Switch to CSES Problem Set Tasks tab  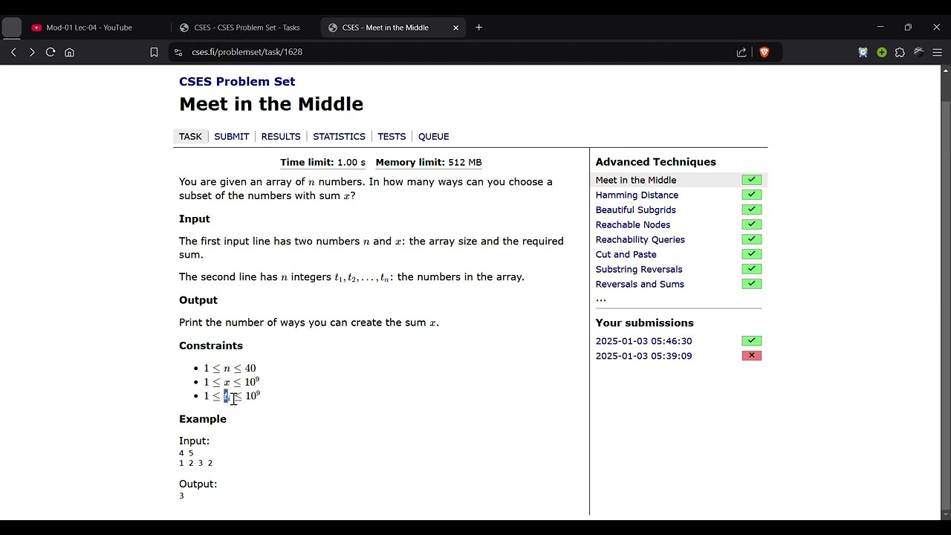coord(245,27)
